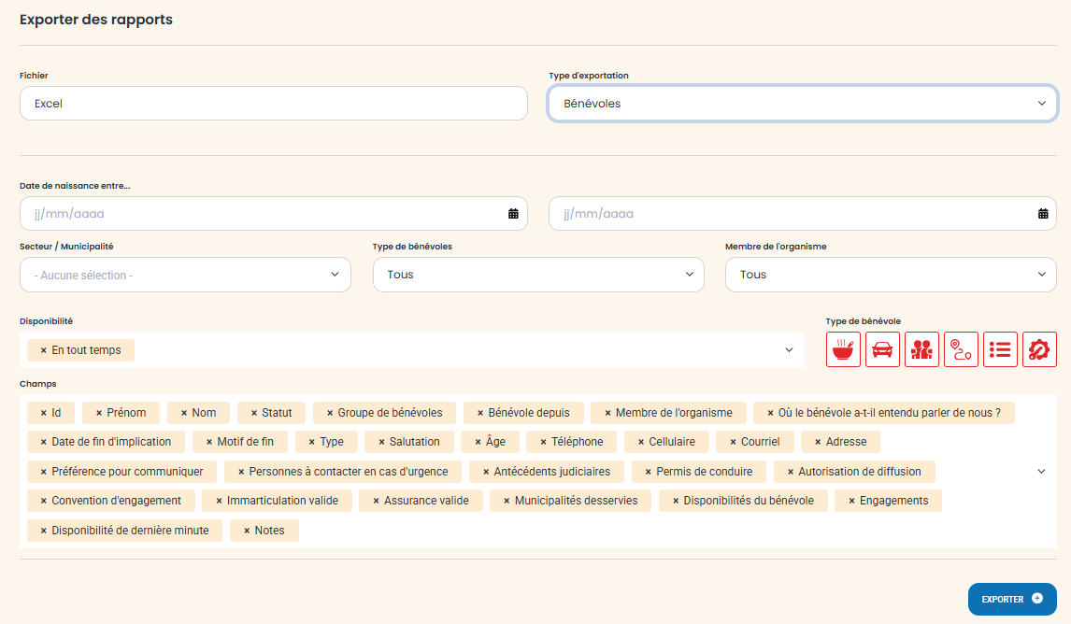This screenshot has width=1071, height=624.
Task: Remove the "Courriel" field tag
Action: coord(734,442)
